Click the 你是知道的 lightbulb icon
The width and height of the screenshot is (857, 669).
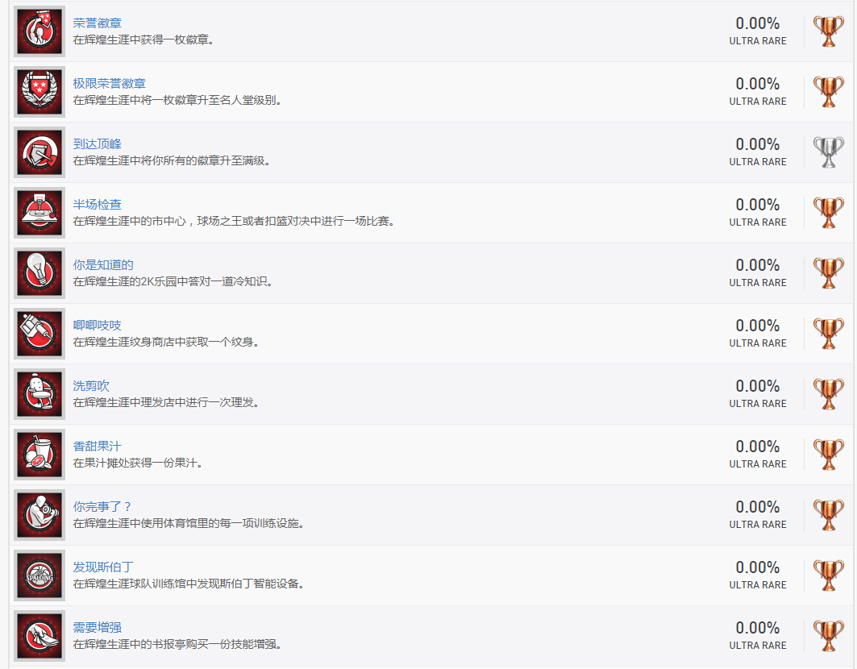[x=40, y=273]
